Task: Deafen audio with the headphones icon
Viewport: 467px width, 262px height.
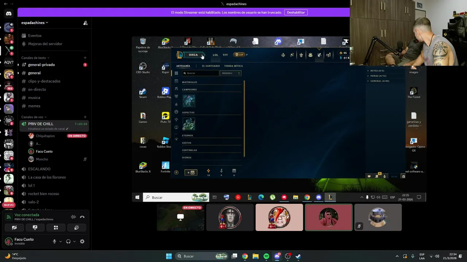Action: 68,241
